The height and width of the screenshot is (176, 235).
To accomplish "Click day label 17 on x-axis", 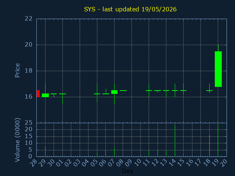I will [x=198, y=163].
